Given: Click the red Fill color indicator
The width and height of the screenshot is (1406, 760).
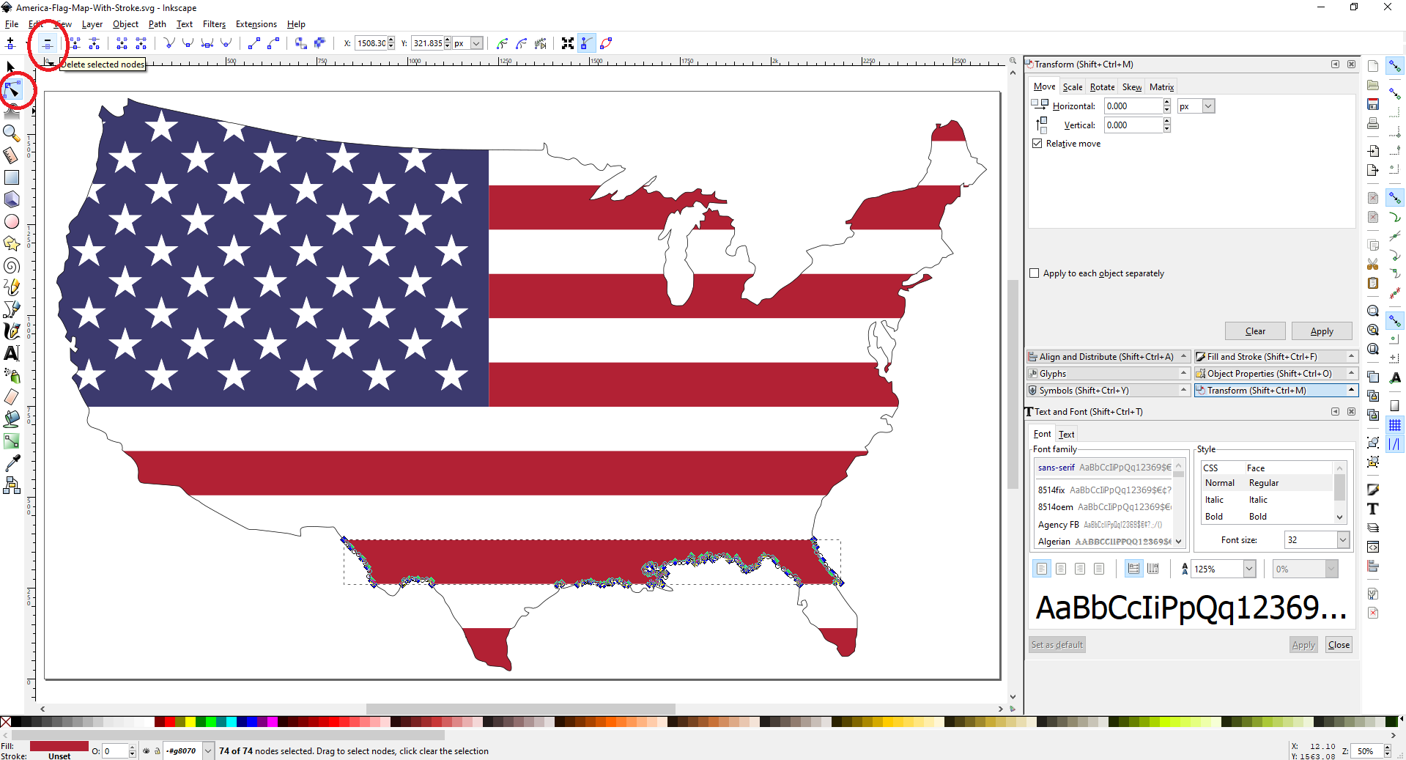Looking at the screenshot, I should pos(59,746).
